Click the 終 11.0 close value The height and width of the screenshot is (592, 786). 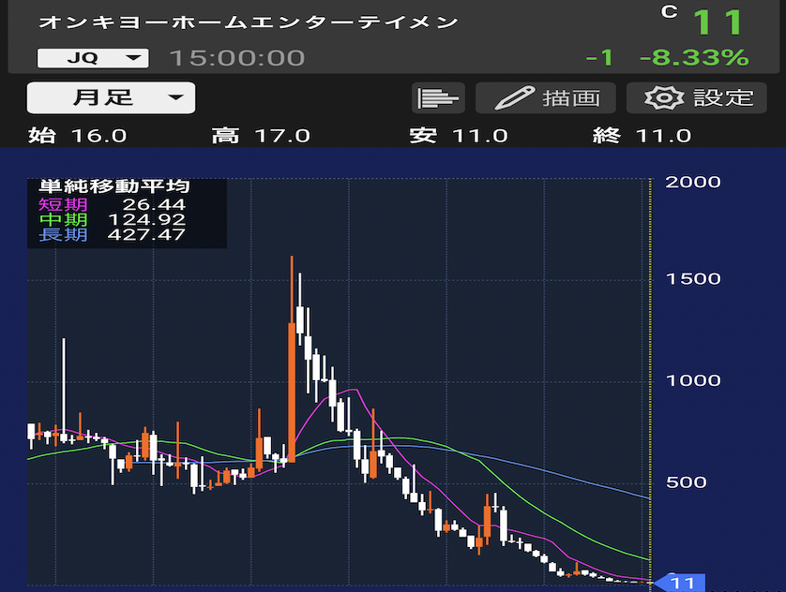pyautogui.click(x=642, y=136)
